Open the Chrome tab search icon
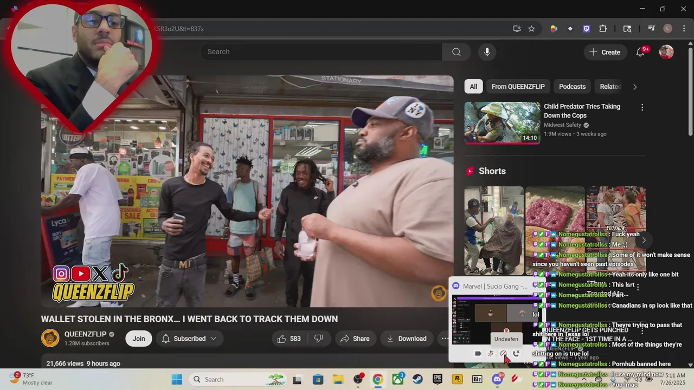 [627, 29]
